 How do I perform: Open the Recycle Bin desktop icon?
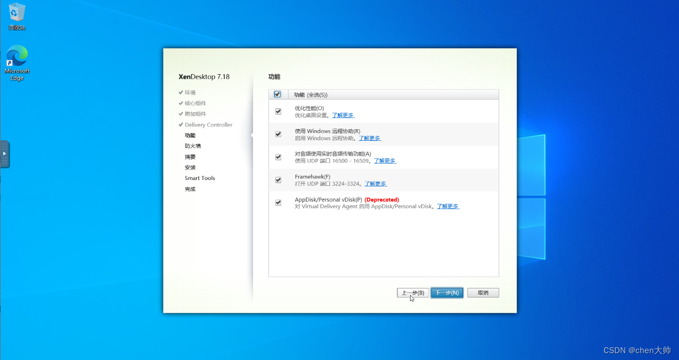[x=17, y=16]
